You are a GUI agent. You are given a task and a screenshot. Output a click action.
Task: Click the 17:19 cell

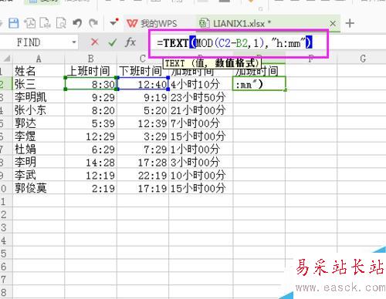click(143, 188)
